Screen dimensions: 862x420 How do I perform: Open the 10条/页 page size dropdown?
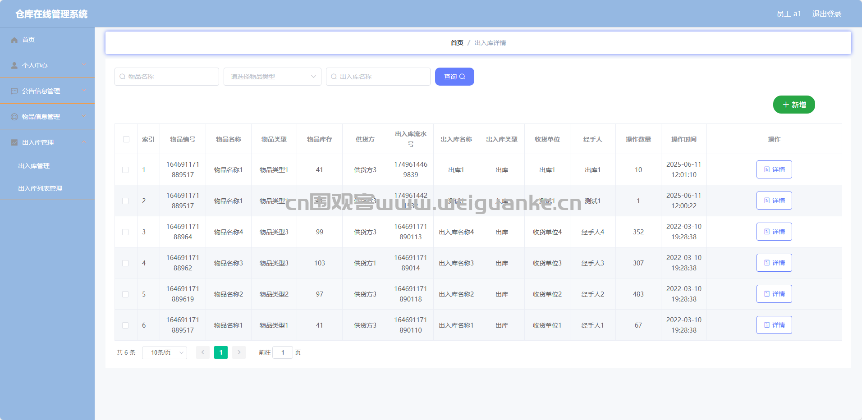coord(165,352)
